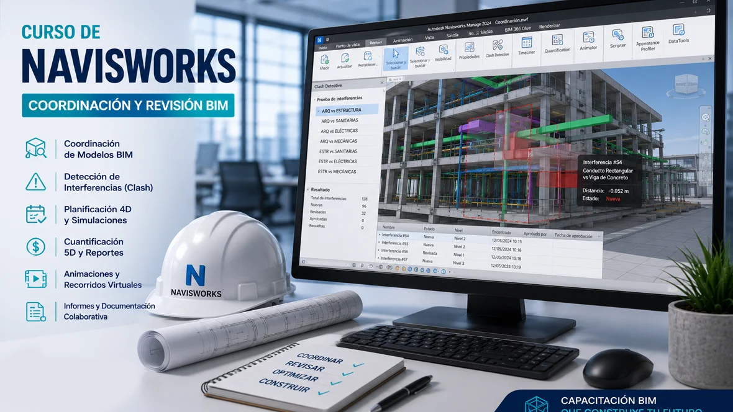Select the ESTR vs MECÁNICAS test

click(x=337, y=172)
